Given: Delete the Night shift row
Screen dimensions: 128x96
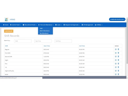Looking at the screenshot, I should (x=118, y=60).
